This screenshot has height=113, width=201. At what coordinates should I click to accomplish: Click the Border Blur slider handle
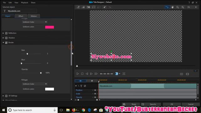(x=21, y=63)
